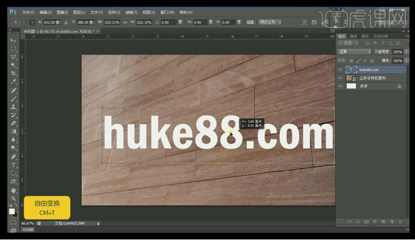The image size is (415, 240).
Task: Switch to warp mode icon
Action: pos(304,22)
